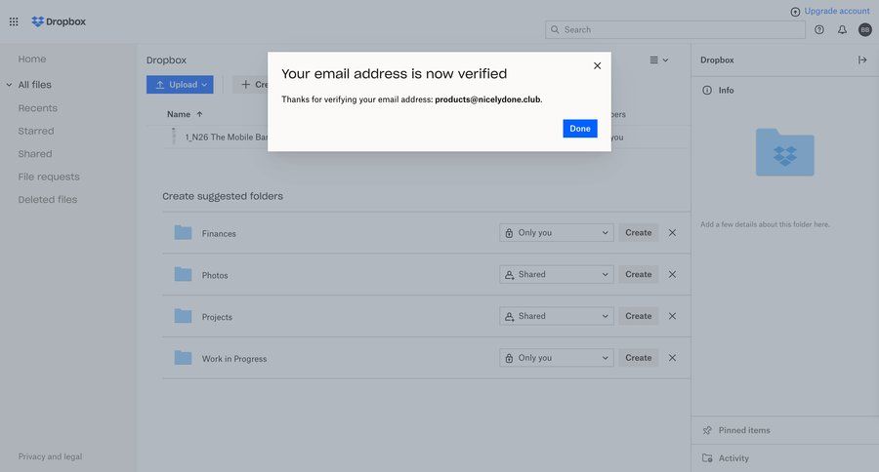Click Upgrade account link
879x472 pixels.
tap(837, 11)
